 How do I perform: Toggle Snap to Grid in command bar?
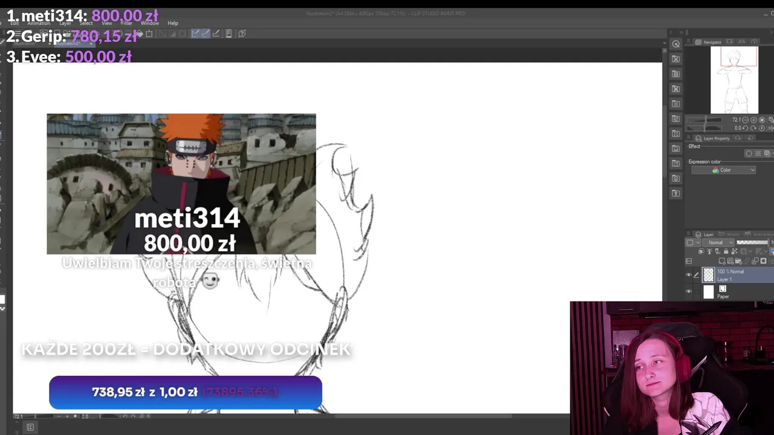[x=216, y=33]
